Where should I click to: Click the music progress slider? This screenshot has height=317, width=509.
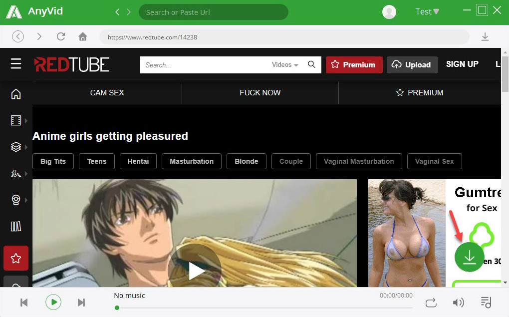pyautogui.click(x=264, y=308)
